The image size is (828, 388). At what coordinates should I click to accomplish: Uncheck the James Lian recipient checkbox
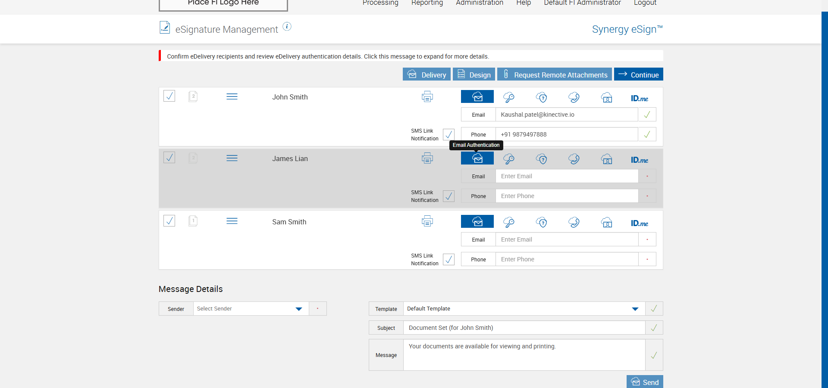pos(169,157)
